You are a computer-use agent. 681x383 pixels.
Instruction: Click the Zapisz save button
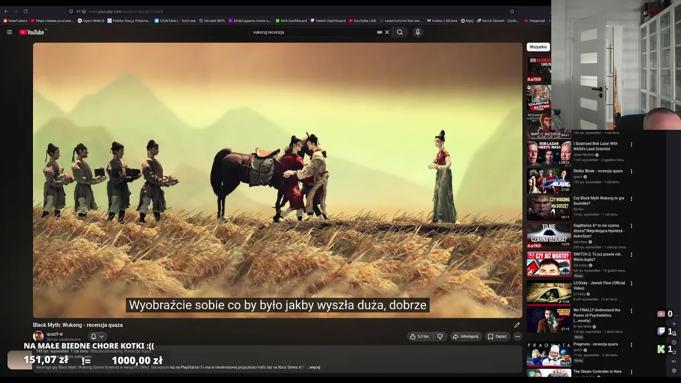(x=497, y=336)
